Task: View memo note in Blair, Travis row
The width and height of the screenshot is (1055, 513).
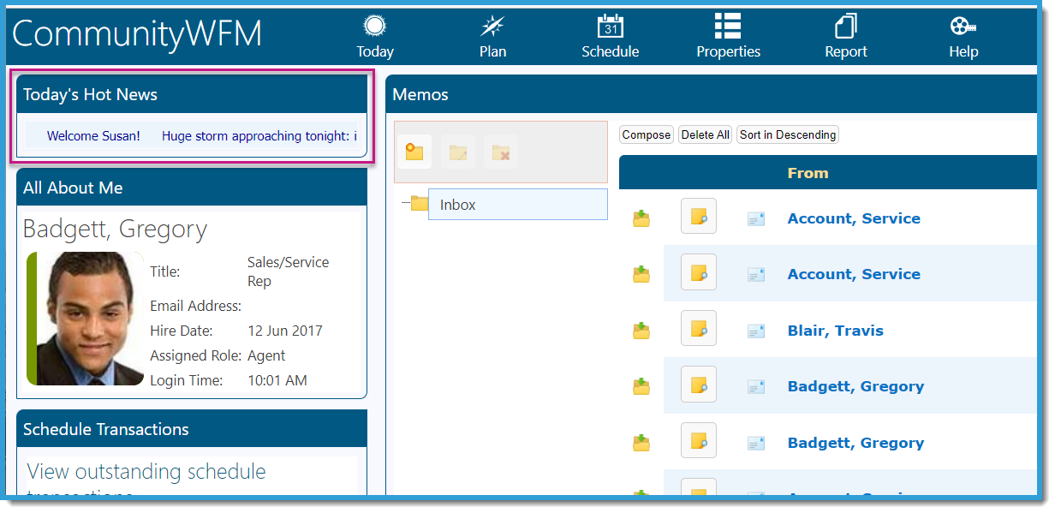Action: 699,328
